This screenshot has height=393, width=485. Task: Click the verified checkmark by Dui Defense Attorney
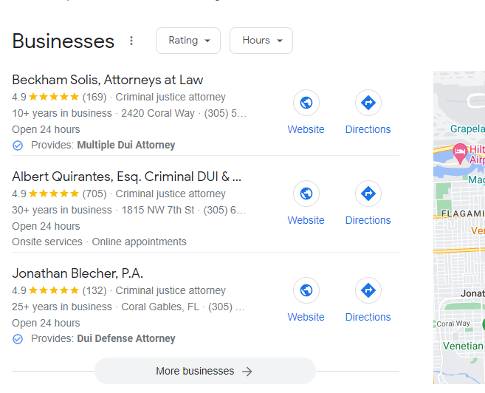tap(18, 339)
